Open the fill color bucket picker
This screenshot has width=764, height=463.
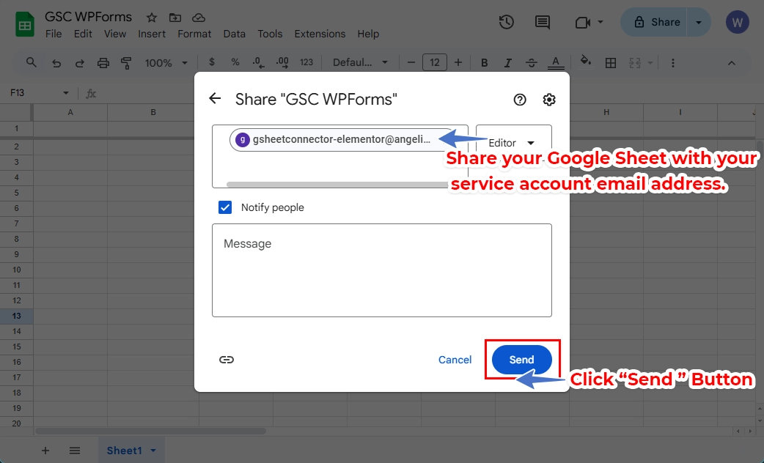[585, 62]
